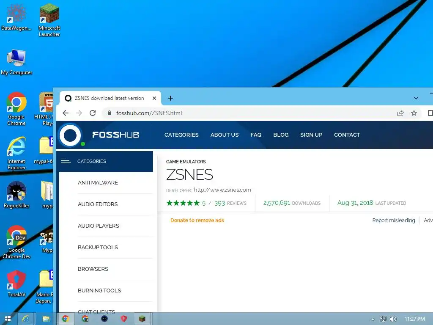Image resolution: width=433 pixels, height=325 pixels.
Task: Click the five-star rating
Action: pyautogui.click(x=183, y=203)
